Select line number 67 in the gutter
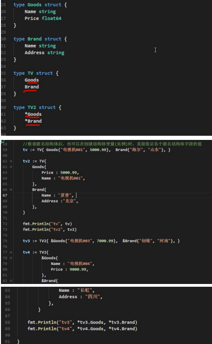Image resolution: width=212 pixels, height=344 pixels. click(x=5, y=195)
